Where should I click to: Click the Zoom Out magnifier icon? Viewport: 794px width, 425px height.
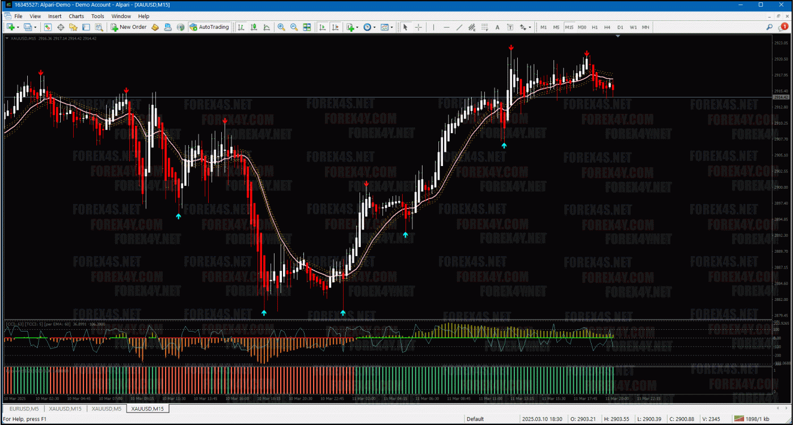294,27
